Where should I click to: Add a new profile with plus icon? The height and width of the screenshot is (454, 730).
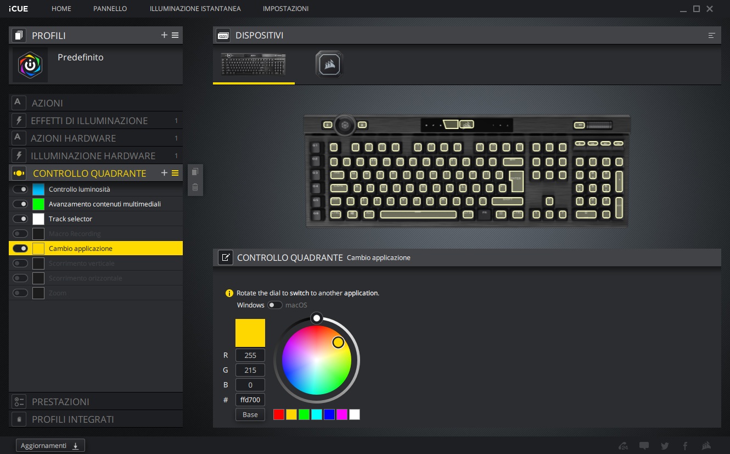click(164, 35)
